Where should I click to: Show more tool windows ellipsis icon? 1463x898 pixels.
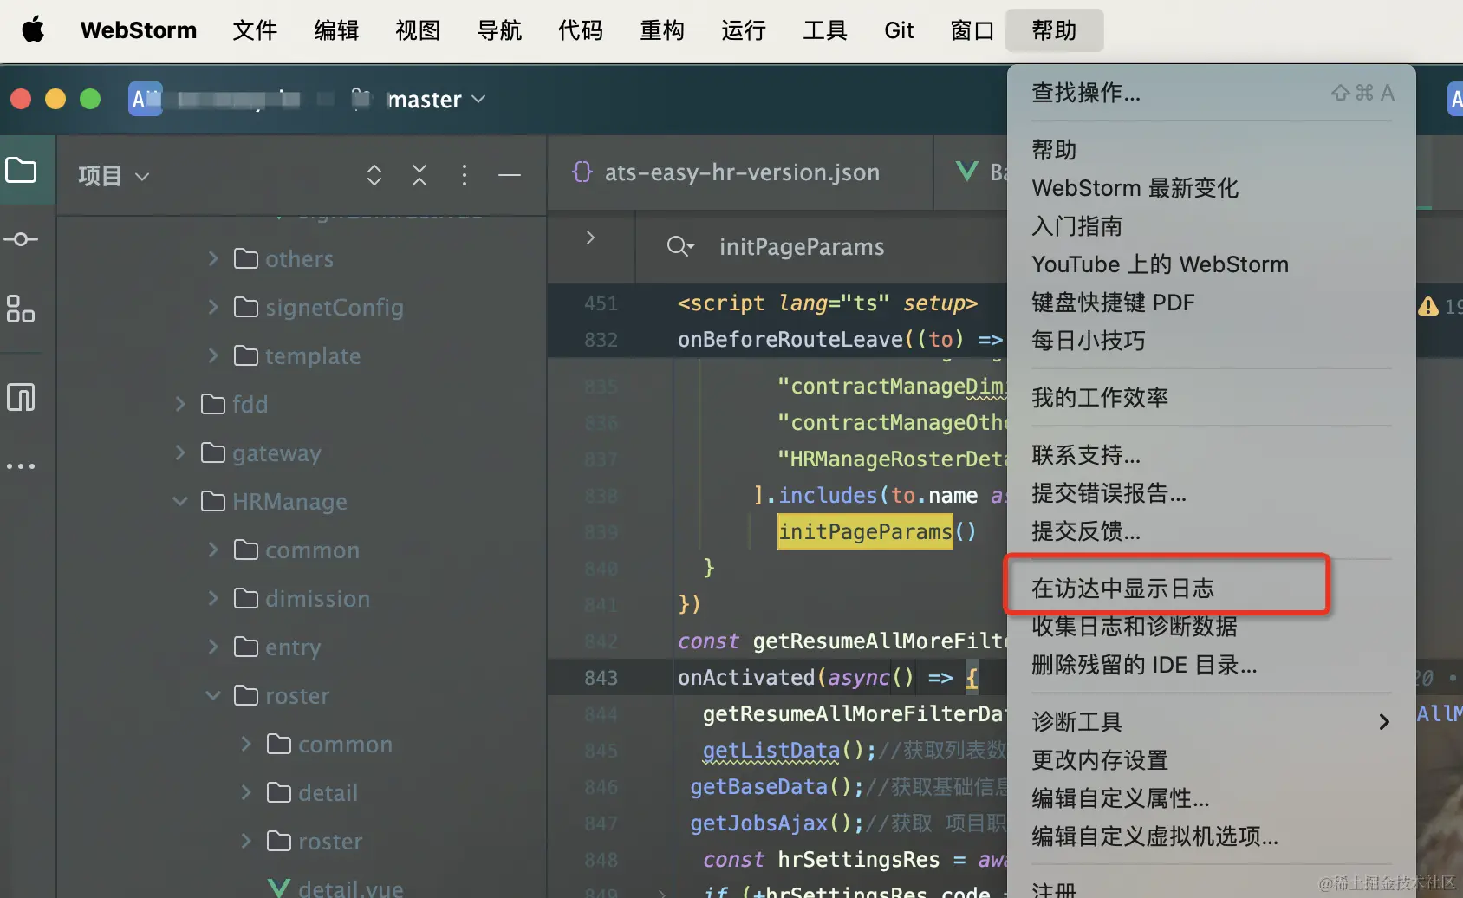coord(21,466)
